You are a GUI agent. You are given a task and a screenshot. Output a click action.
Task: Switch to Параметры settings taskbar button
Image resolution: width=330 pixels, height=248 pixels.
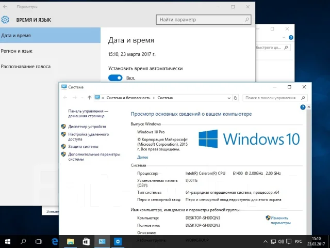118,241
